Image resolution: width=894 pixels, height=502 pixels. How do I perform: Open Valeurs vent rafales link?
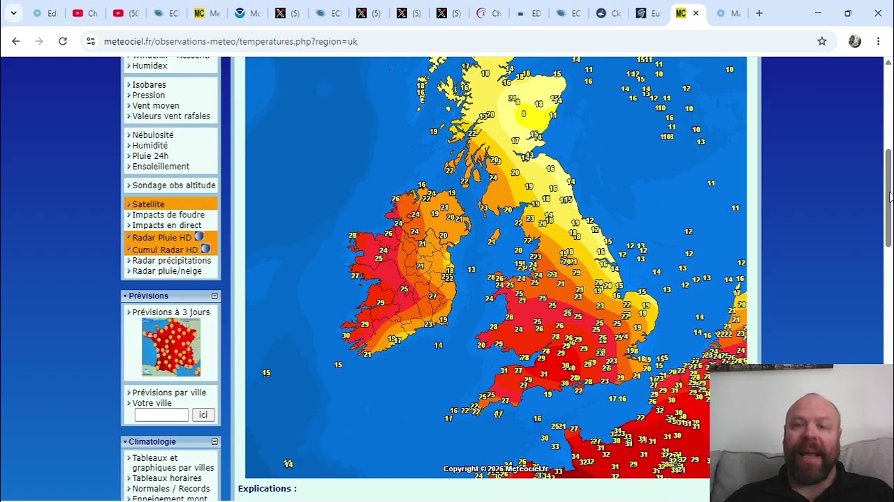click(170, 116)
